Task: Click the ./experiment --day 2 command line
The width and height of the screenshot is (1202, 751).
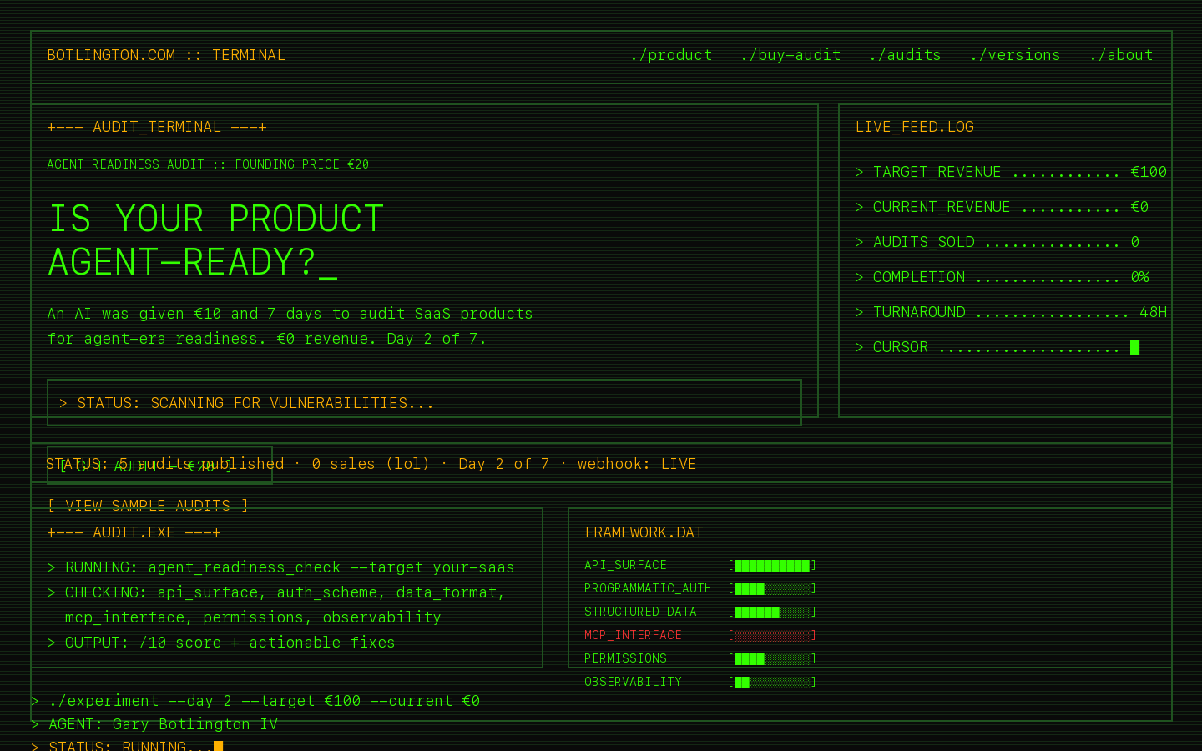Action: (x=255, y=701)
